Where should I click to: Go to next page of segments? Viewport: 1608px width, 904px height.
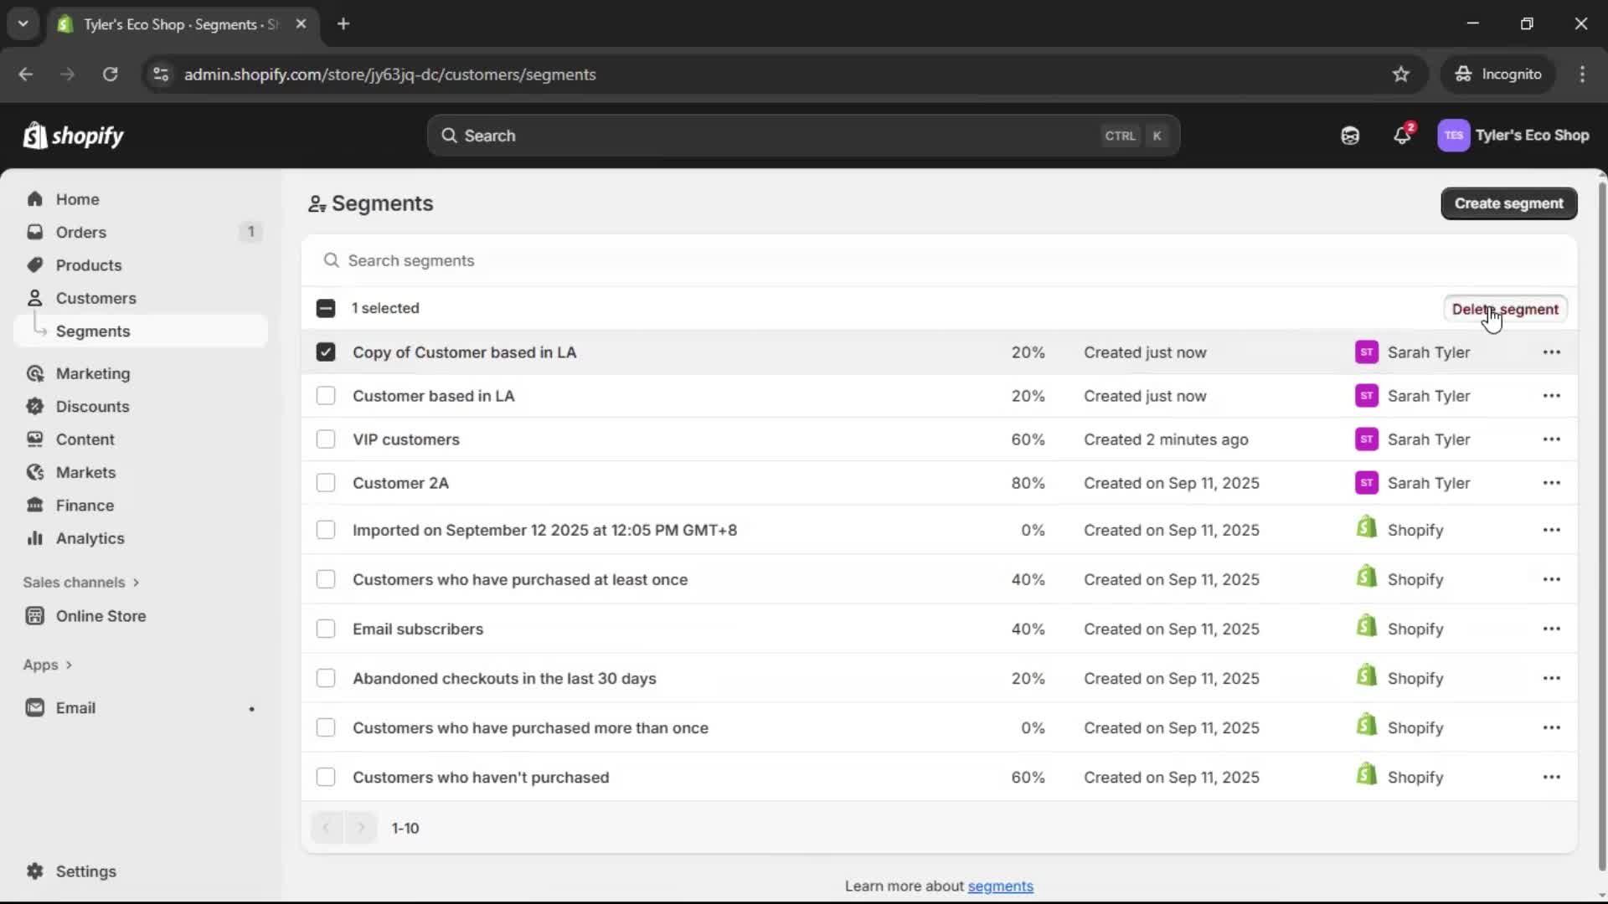361,828
